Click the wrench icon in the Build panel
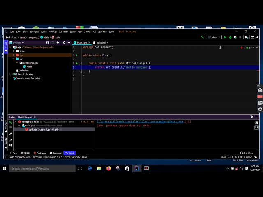Screen dimensions: 263x197 [x=11, y=134]
